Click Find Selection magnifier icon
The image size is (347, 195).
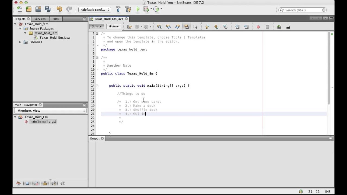click(159, 27)
